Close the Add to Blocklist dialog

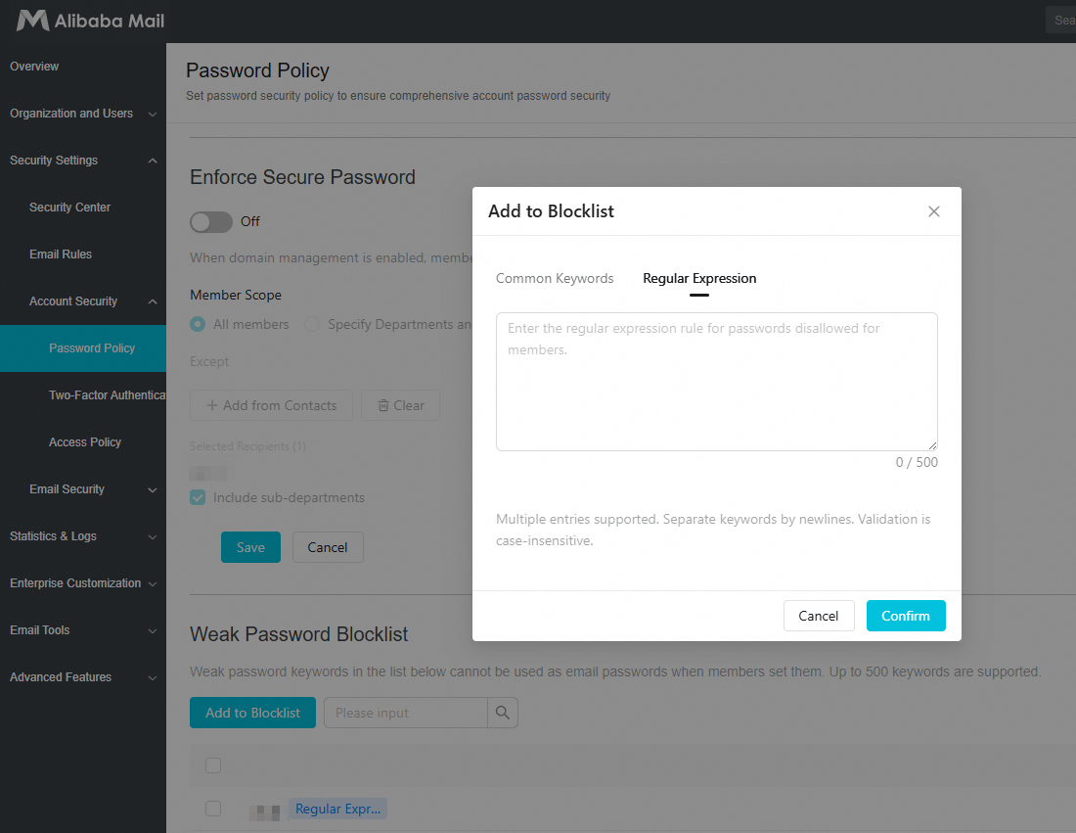(x=933, y=211)
